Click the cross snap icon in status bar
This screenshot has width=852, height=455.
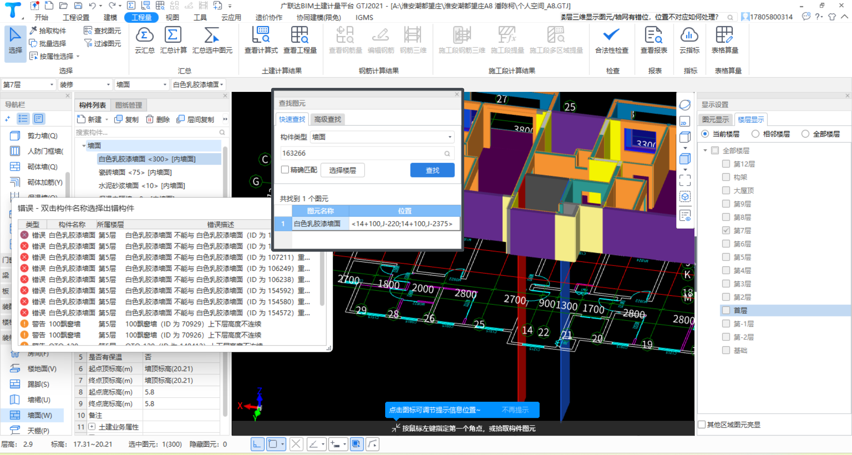point(296,444)
